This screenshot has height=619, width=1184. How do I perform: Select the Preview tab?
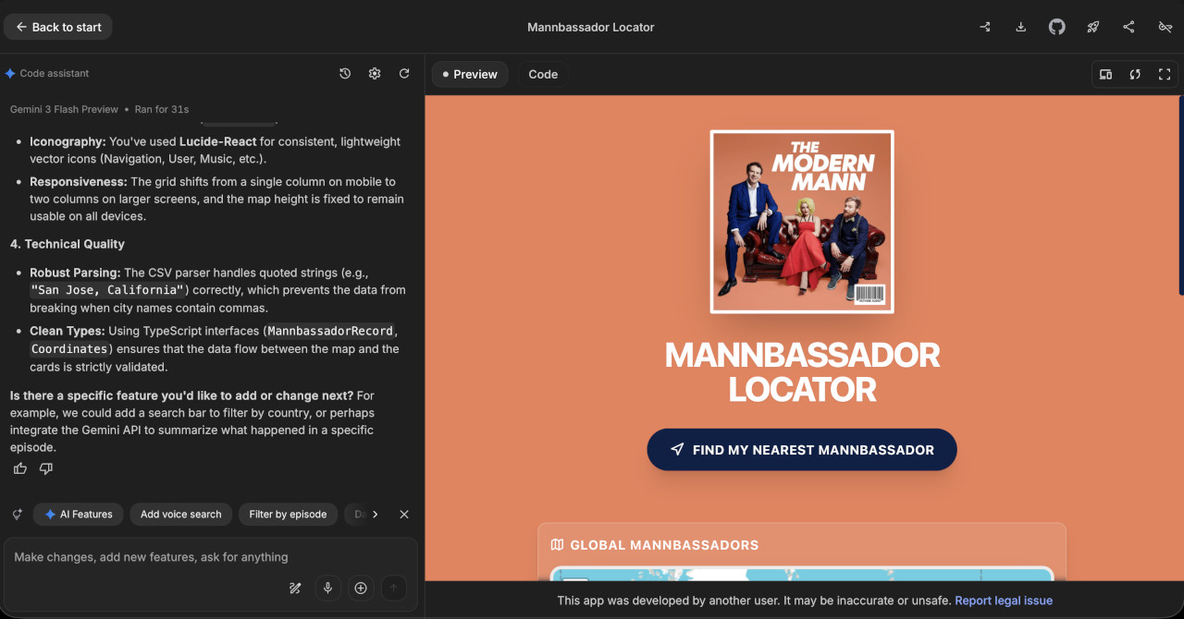click(470, 74)
